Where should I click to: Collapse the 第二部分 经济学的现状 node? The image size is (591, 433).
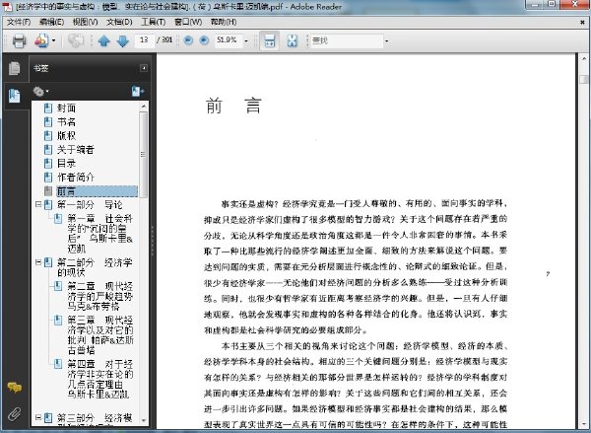pos(38,261)
